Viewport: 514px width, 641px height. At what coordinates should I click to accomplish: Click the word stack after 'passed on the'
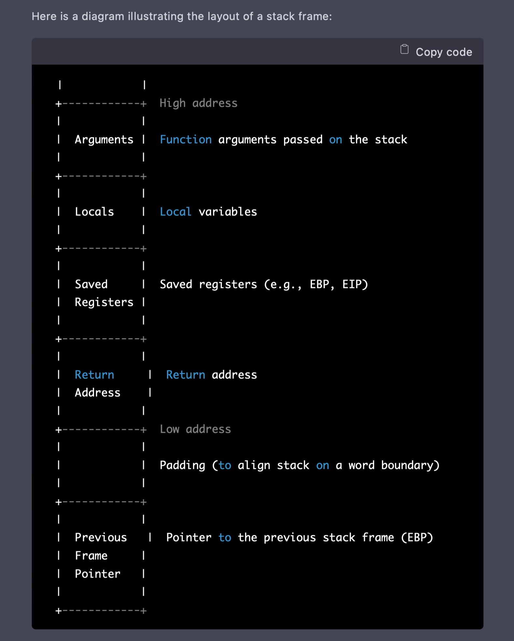[390, 140]
